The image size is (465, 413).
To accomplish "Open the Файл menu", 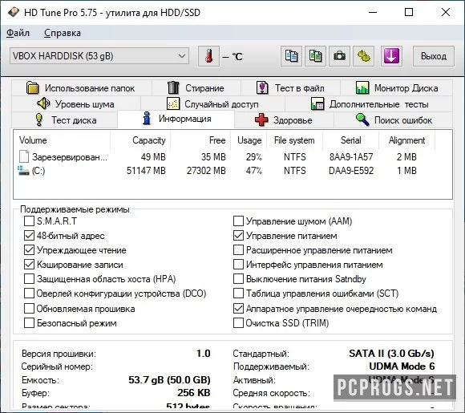I will 18,33.
